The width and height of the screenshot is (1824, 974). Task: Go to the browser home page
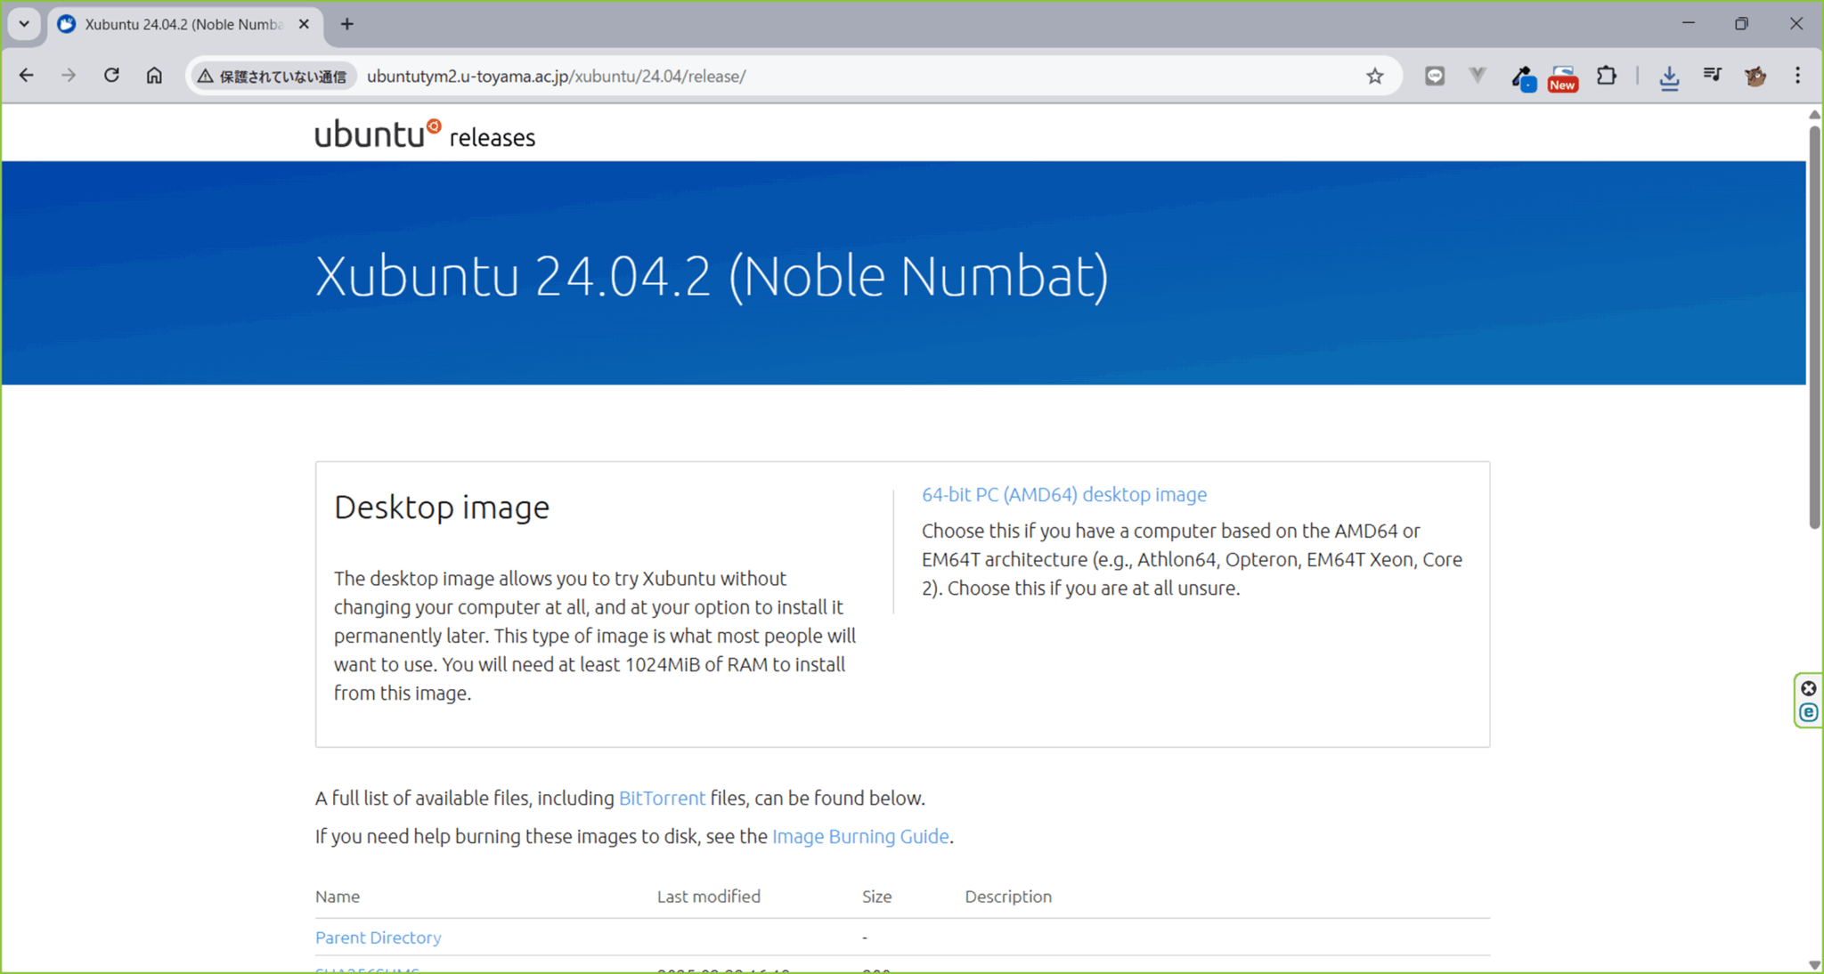[x=154, y=76]
